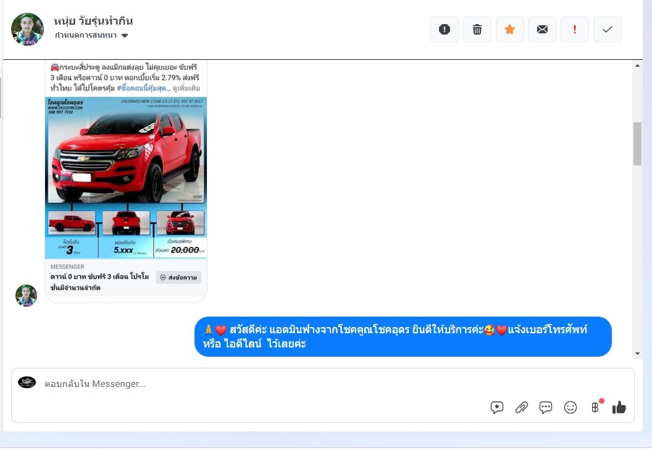The image size is (652, 453).
Task: Open the contact name หนุ่ย วัยรุ่นทำกิน
Action: [93, 21]
